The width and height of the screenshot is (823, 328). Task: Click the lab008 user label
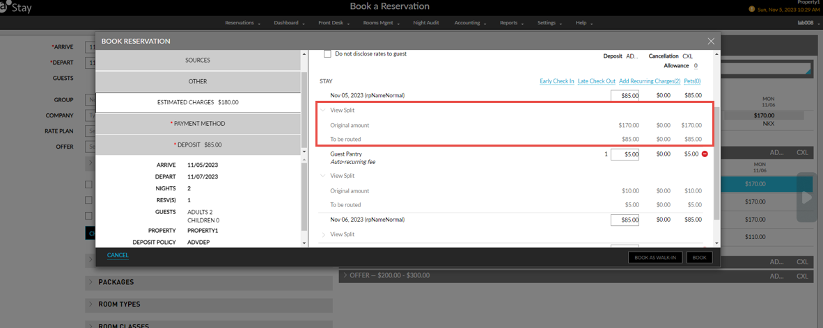point(804,23)
